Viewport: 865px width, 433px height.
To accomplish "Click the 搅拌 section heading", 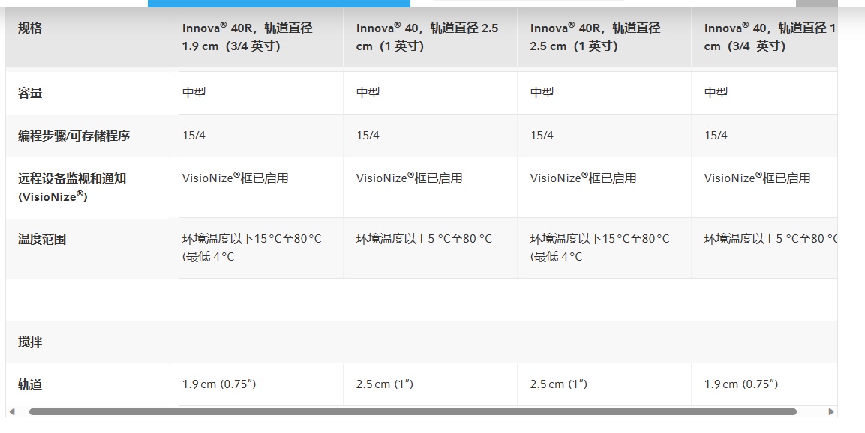I will [30, 342].
